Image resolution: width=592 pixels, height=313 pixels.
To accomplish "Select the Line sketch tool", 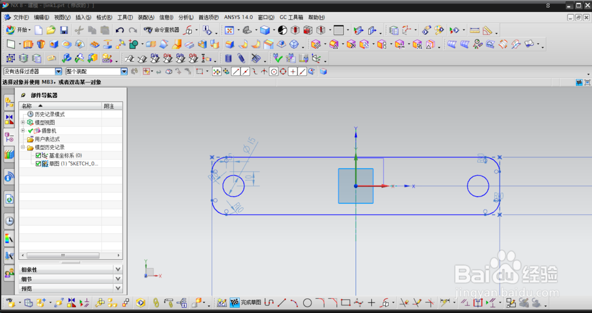I will click(x=282, y=302).
